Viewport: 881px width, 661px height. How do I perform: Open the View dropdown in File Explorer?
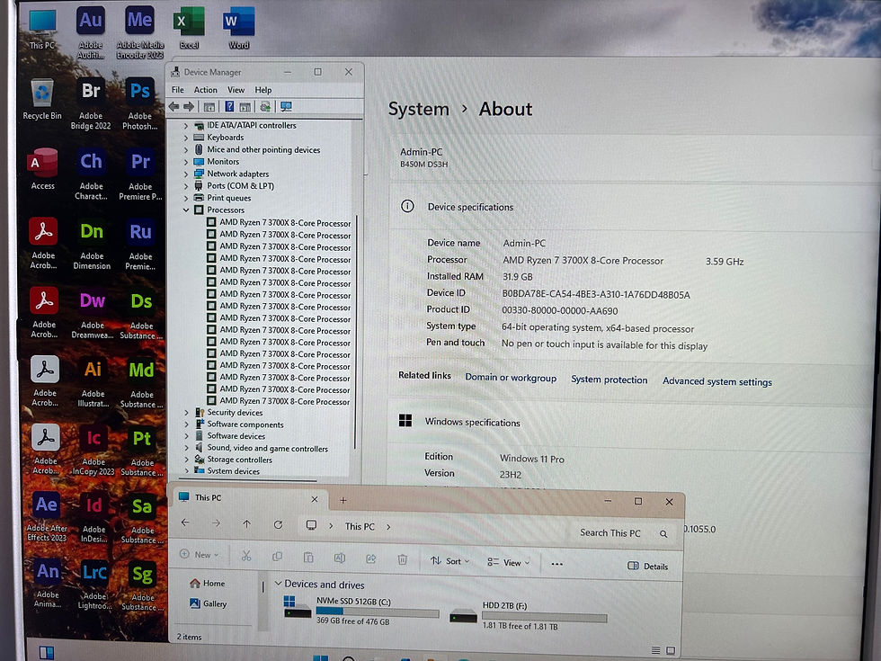click(509, 562)
